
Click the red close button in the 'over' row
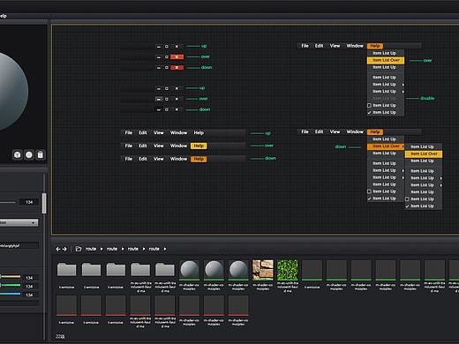point(177,56)
